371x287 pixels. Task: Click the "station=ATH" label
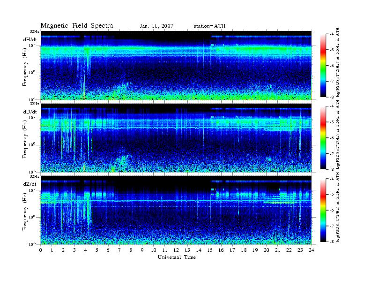click(209, 26)
